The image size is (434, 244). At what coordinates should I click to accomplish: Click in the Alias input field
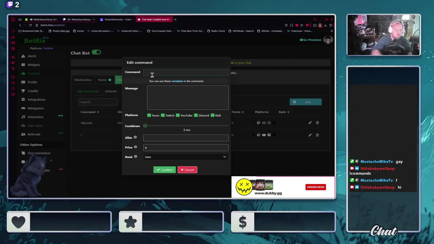click(x=185, y=138)
